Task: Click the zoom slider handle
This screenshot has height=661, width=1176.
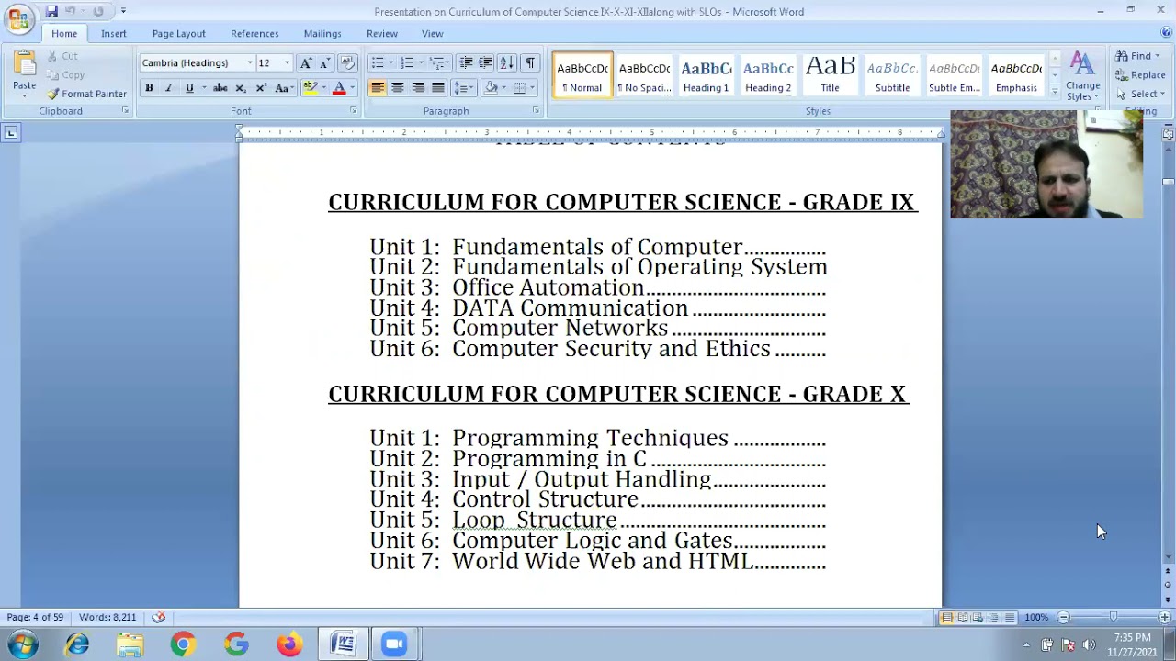Action: coord(1114,617)
